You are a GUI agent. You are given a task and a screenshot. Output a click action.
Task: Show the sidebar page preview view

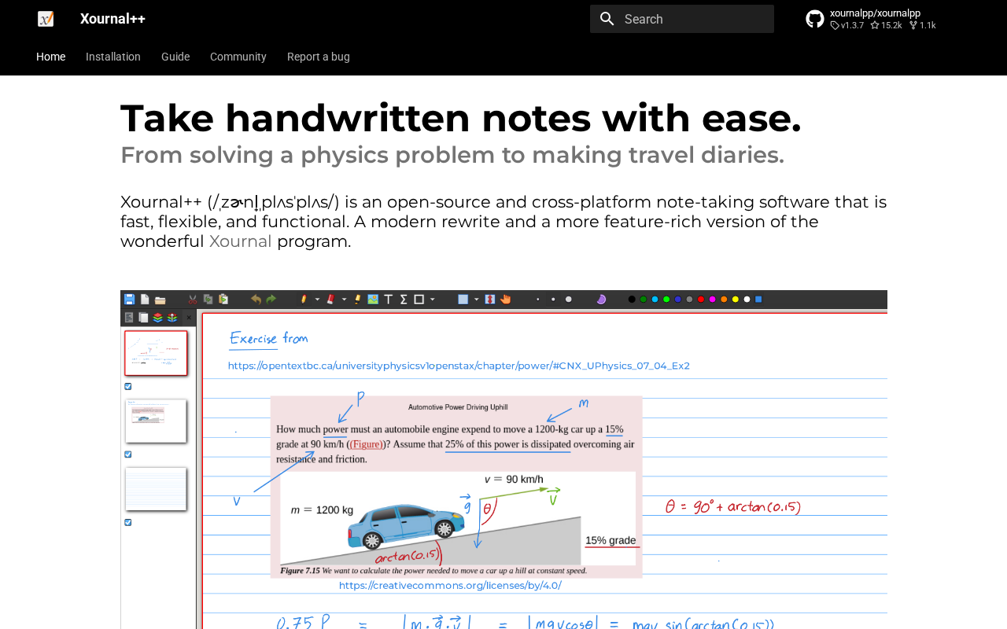click(143, 318)
